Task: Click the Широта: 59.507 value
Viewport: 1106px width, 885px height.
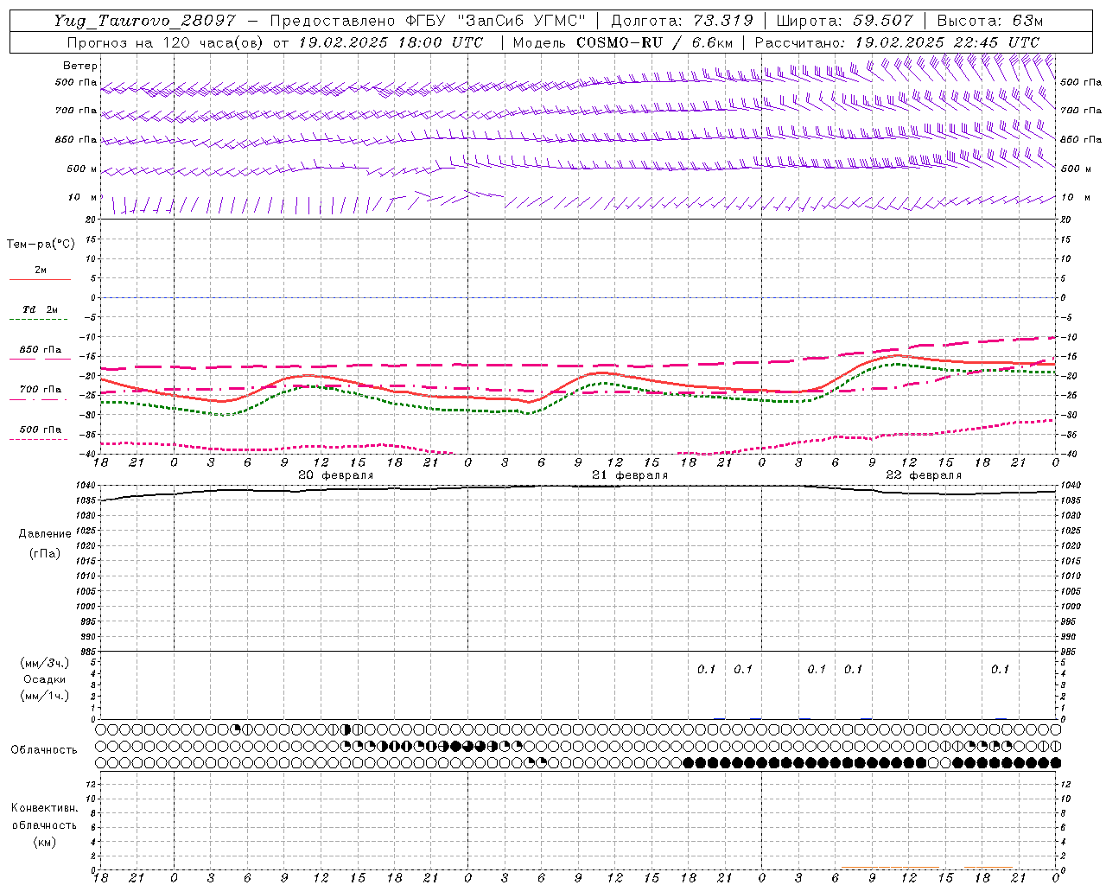Action: [844, 21]
